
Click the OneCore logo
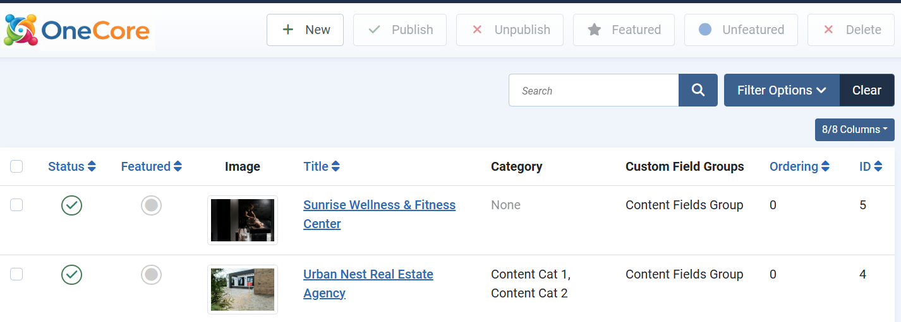(x=78, y=30)
